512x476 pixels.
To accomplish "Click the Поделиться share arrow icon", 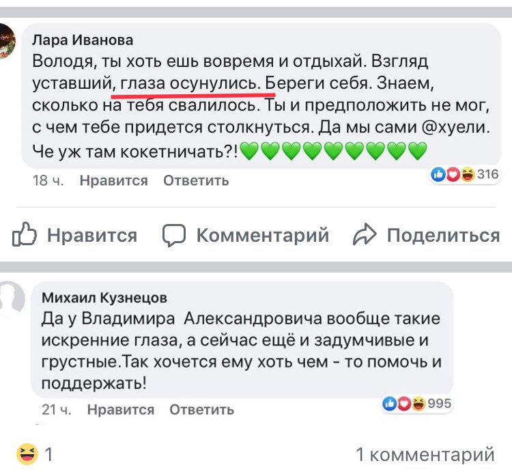I will [x=365, y=236].
